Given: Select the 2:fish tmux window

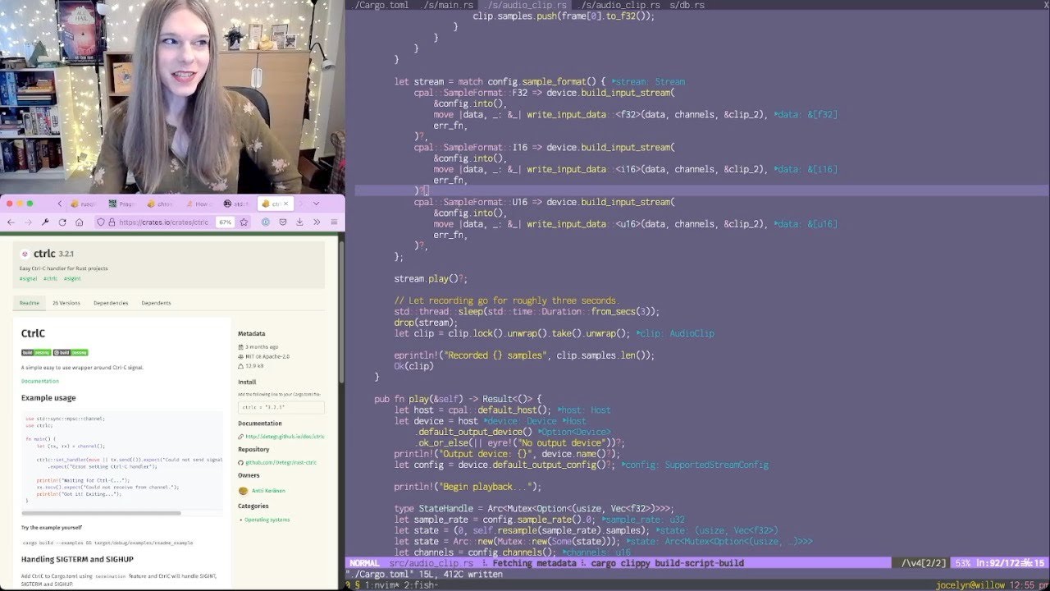Looking at the screenshot, I should 420,585.
